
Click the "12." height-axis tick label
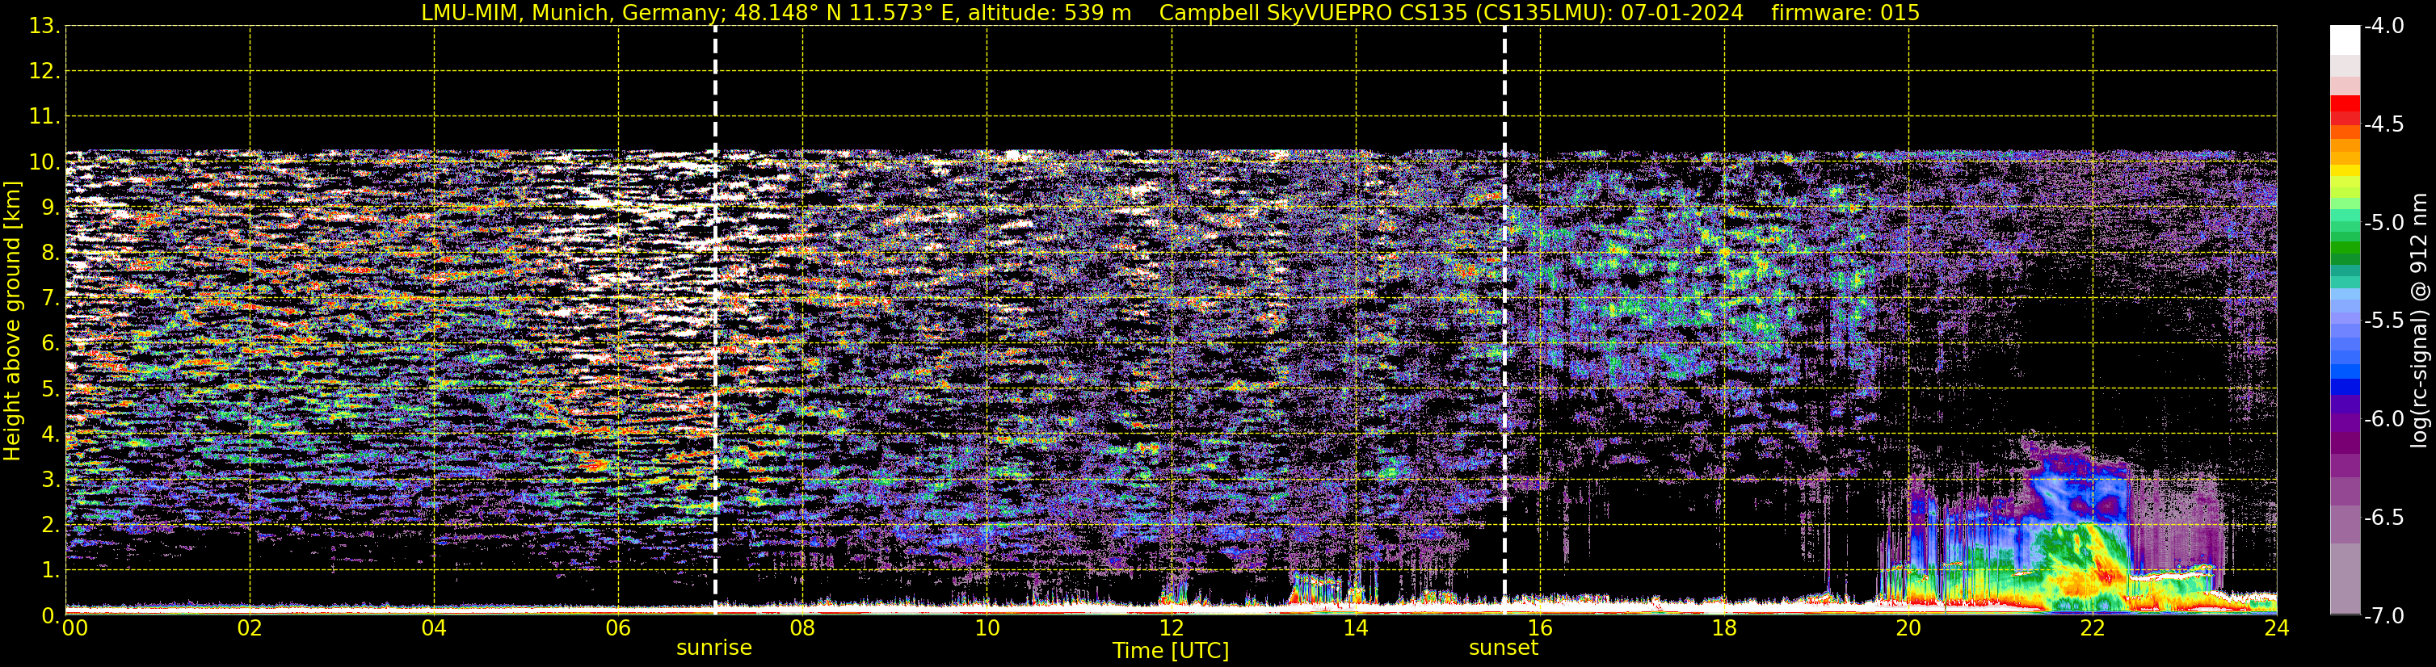pos(44,71)
